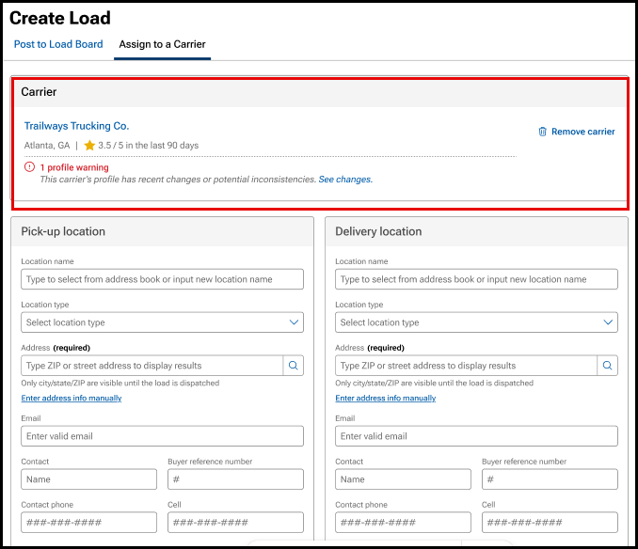
Task: Click the pick-up Buyer reference number field
Action: [235, 479]
